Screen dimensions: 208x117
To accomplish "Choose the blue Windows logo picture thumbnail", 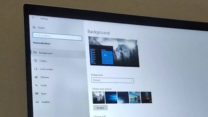I will (x=111, y=97).
